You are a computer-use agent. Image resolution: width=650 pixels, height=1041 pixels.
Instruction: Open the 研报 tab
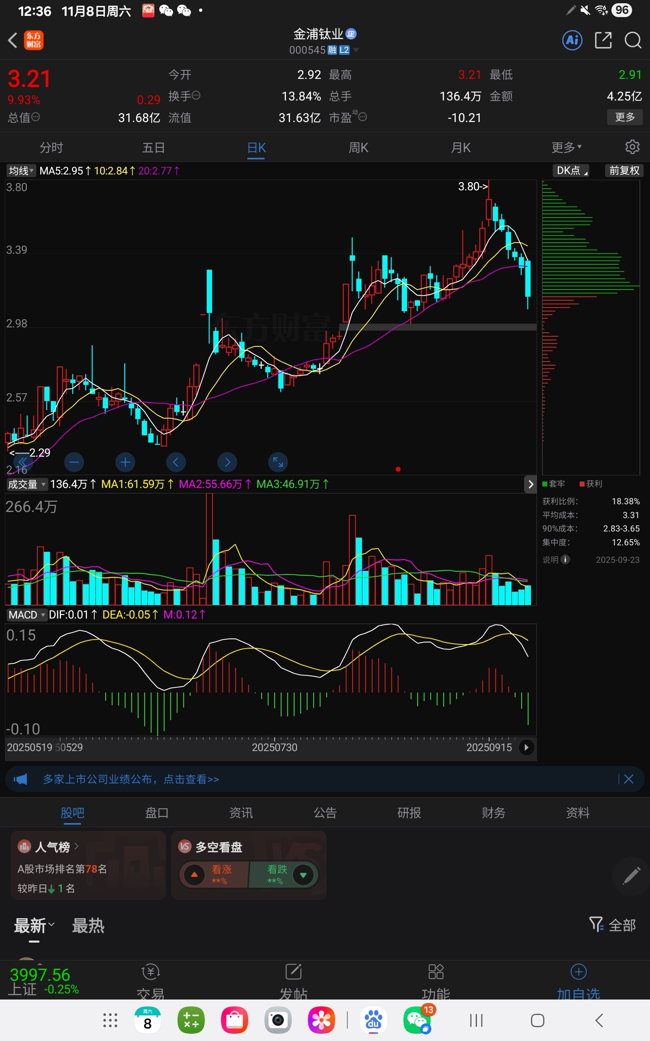409,812
